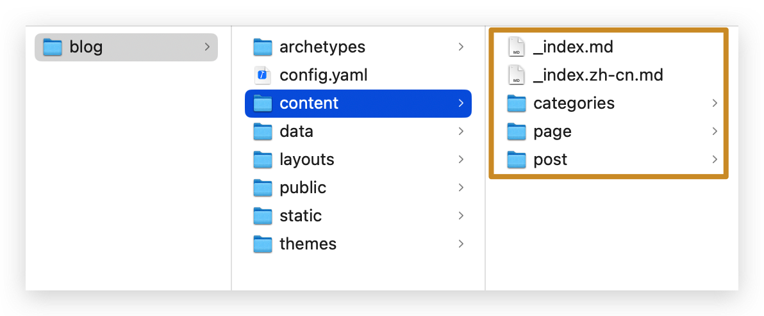
Task: Select the public folder name
Action: [x=303, y=187]
